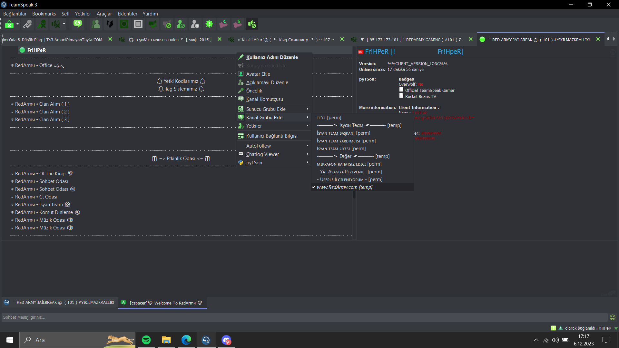The height and width of the screenshot is (348, 619).
Task: Expand Sunucu Grubu Ekle submenu
Action: tap(274, 109)
